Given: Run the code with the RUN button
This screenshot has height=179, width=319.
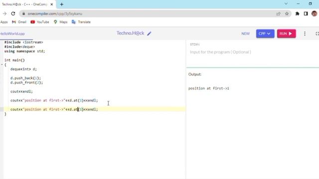Looking at the screenshot, I should pyautogui.click(x=286, y=34).
